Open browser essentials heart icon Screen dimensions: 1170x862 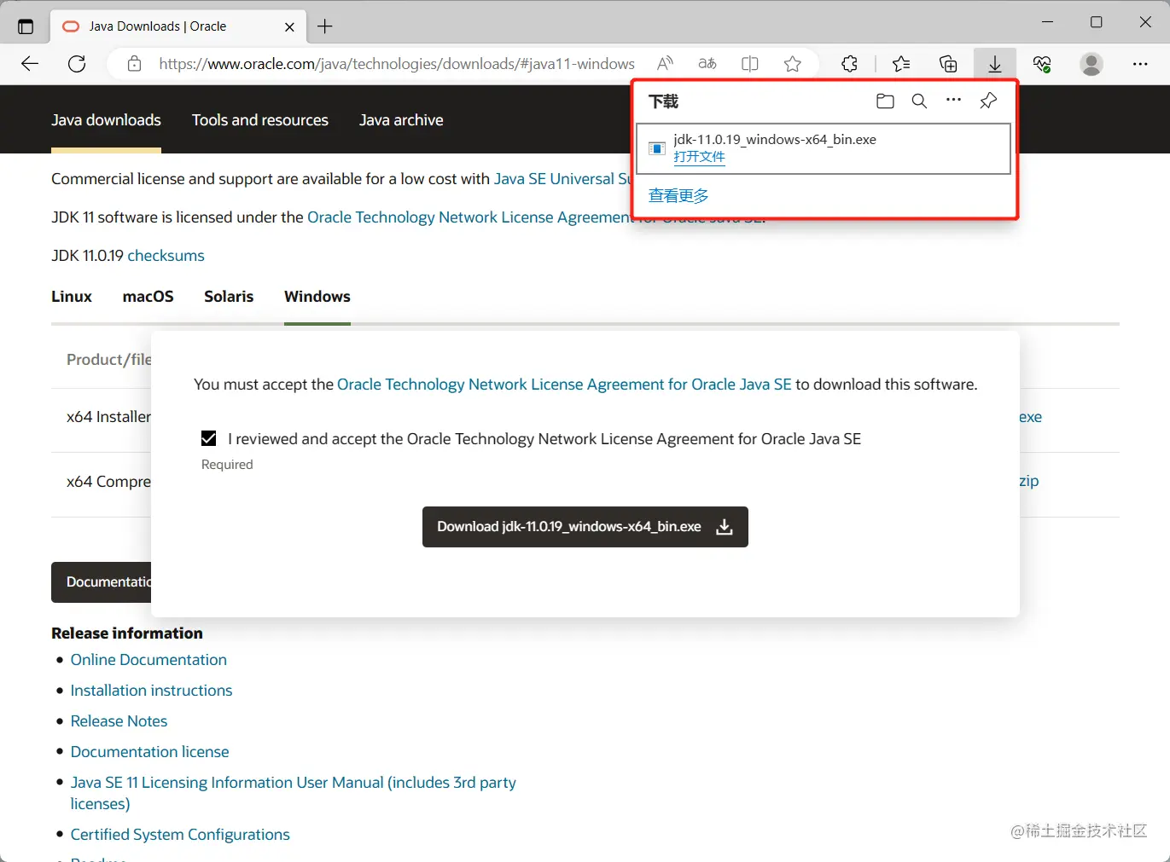(1042, 64)
